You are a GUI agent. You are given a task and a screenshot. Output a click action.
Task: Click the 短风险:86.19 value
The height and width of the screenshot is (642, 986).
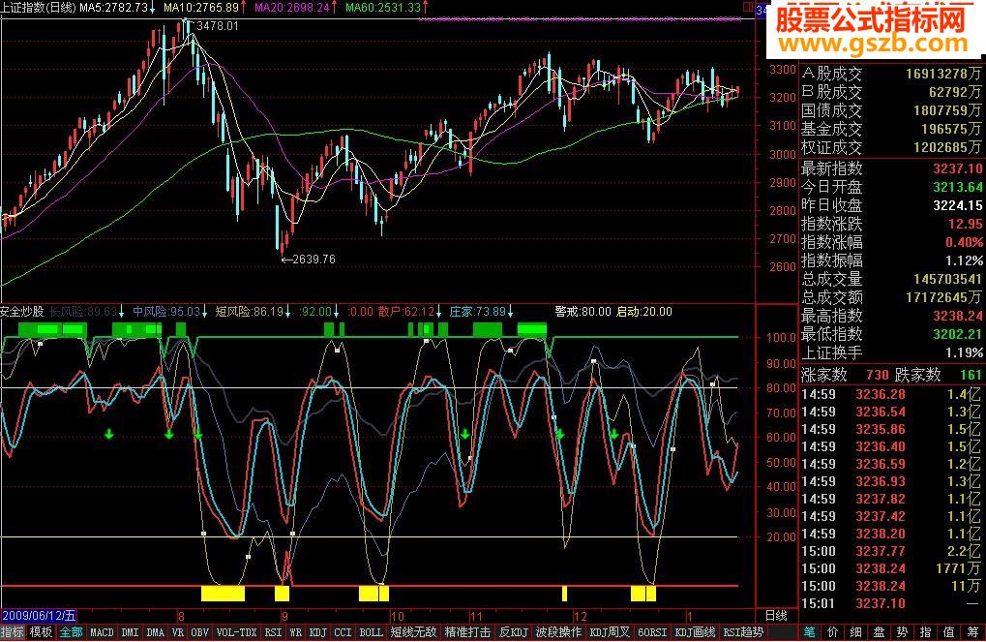click(249, 312)
